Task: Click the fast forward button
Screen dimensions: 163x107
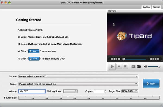Action: tap(119, 66)
